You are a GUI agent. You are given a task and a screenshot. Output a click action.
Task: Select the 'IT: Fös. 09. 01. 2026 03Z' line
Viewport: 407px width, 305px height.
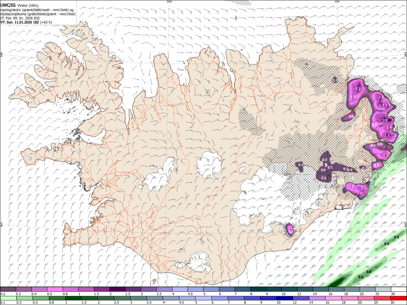(20, 18)
